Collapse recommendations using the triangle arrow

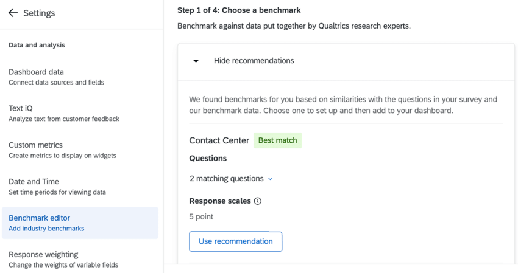coord(196,61)
